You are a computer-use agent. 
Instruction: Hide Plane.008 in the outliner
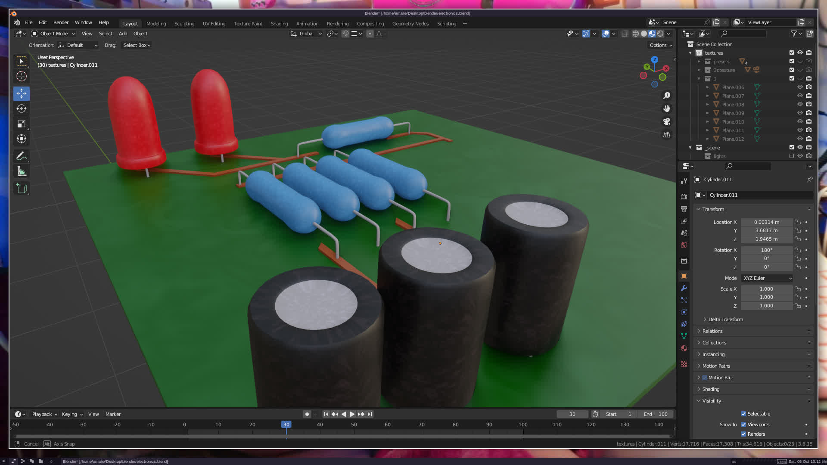pyautogui.click(x=800, y=104)
